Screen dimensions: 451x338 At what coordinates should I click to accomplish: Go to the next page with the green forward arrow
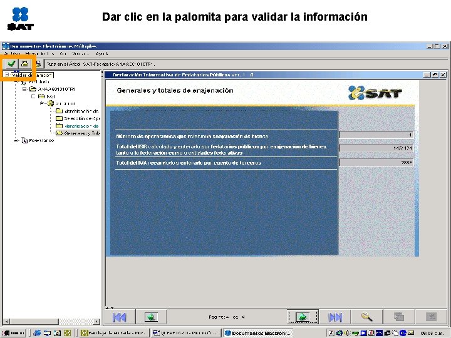[x=303, y=317]
